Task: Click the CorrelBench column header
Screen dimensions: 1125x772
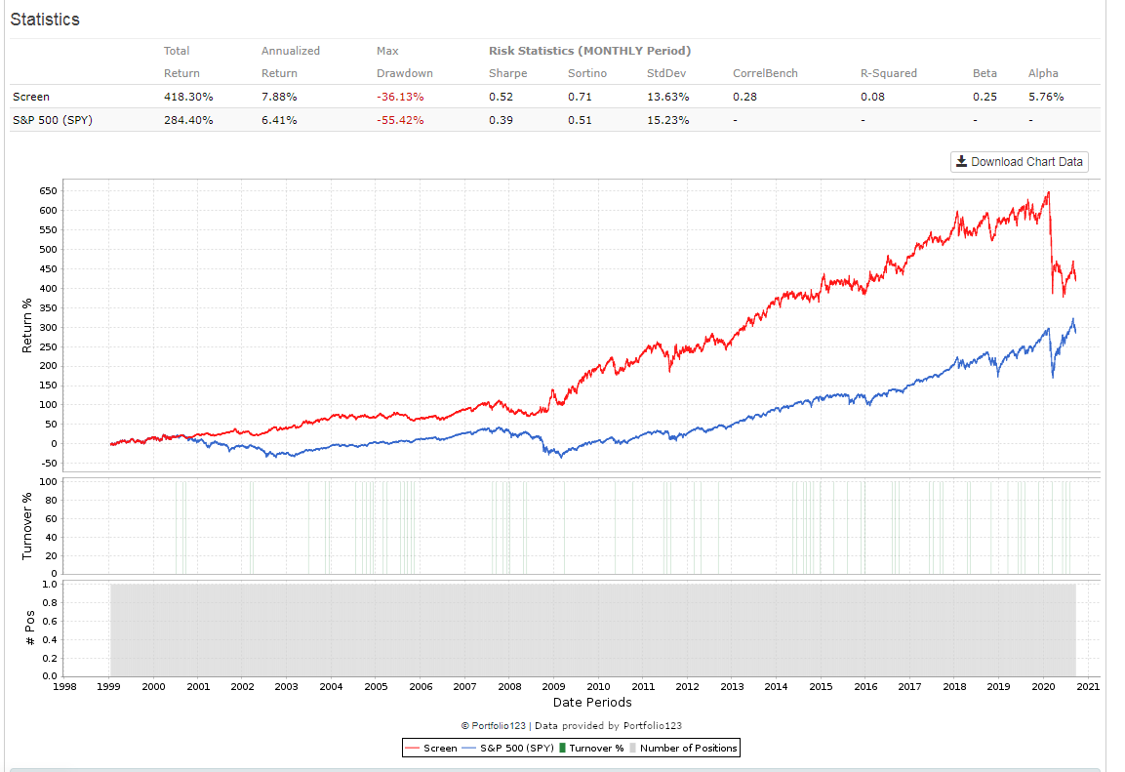Action: (766, 73)
